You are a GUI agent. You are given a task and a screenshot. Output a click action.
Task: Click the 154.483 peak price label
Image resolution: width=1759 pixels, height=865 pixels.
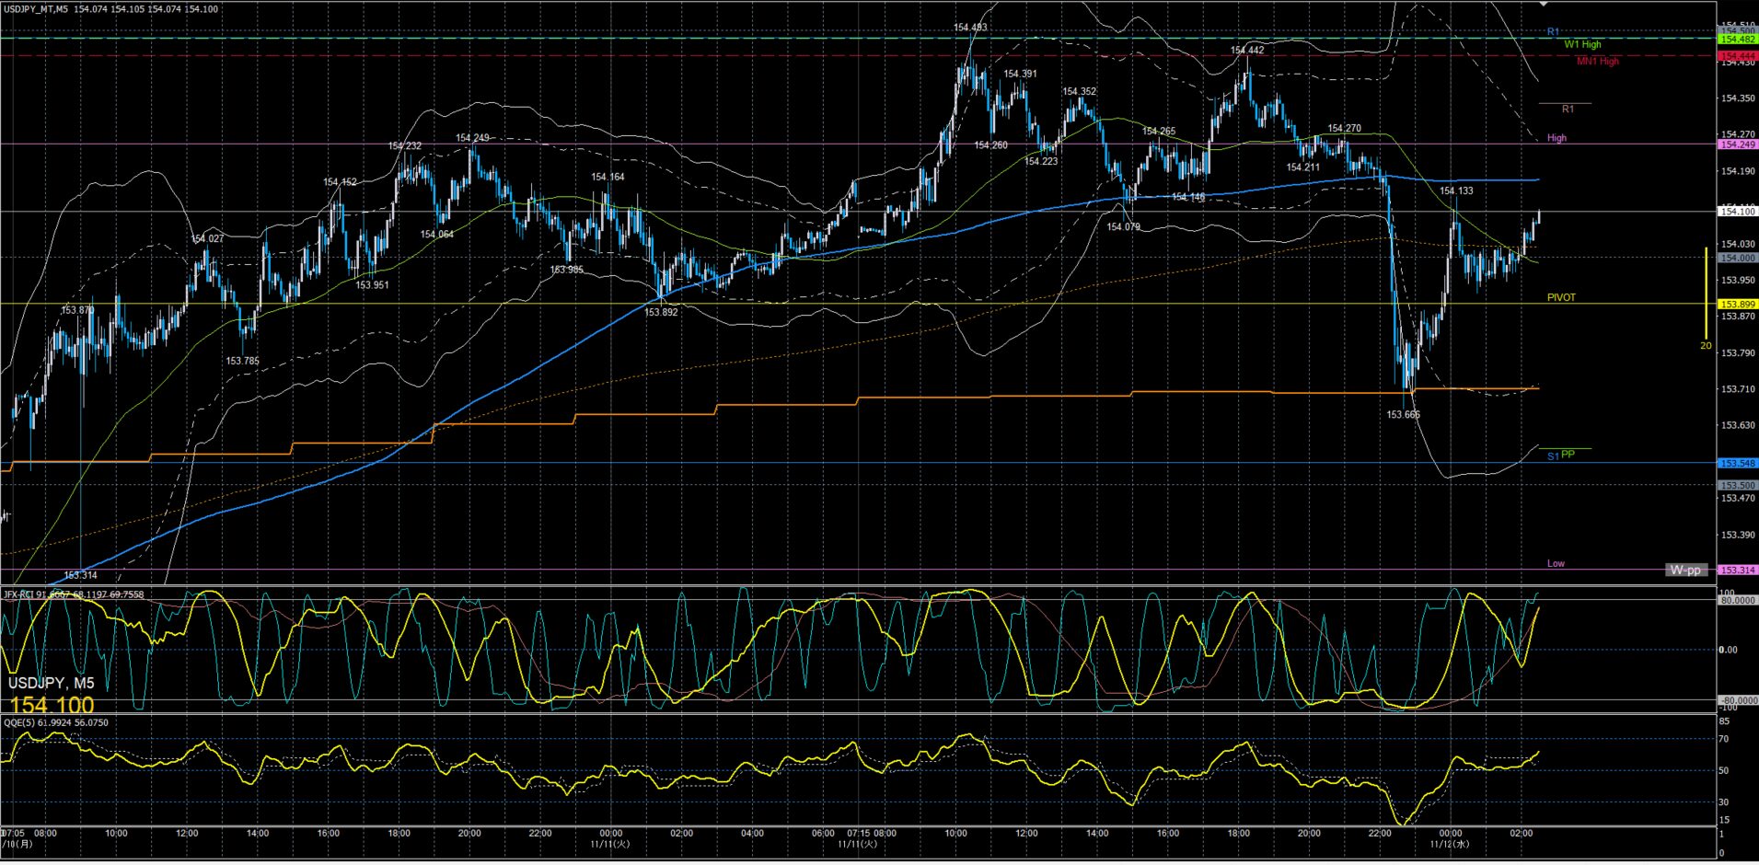970,28
